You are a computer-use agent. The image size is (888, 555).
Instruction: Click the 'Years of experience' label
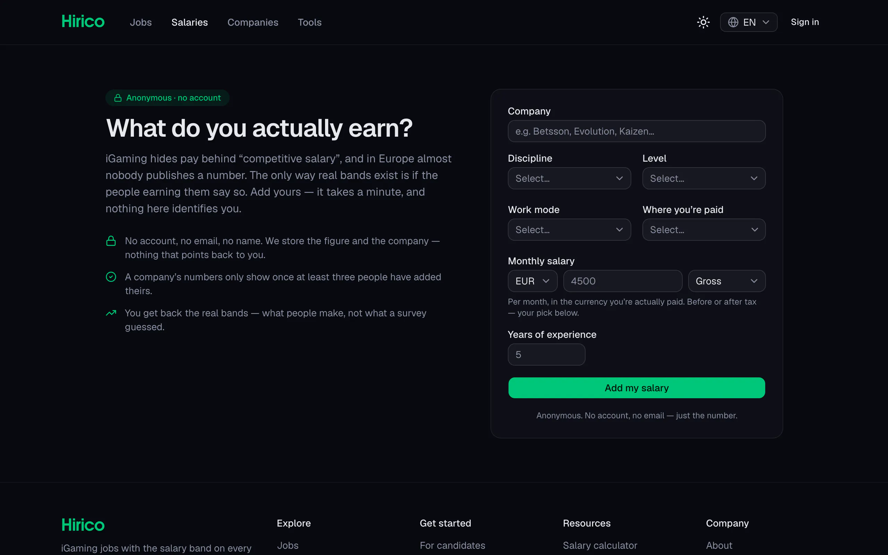pos(552,334)
